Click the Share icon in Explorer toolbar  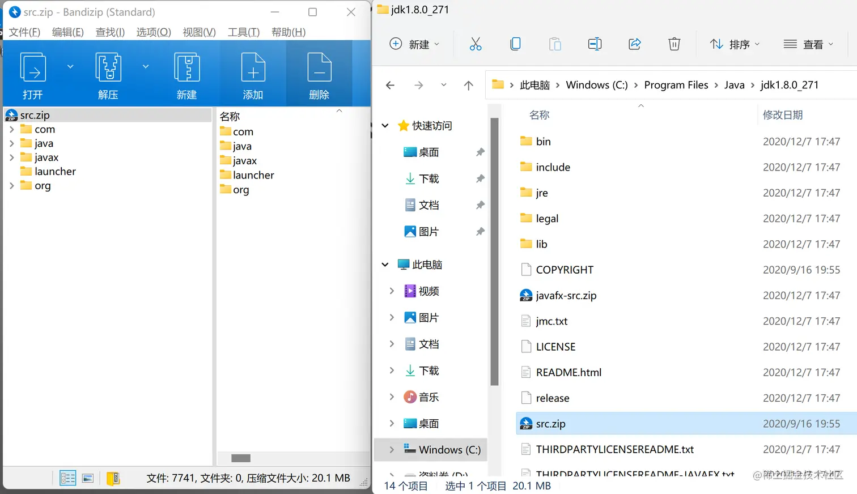tap(634, 44)
